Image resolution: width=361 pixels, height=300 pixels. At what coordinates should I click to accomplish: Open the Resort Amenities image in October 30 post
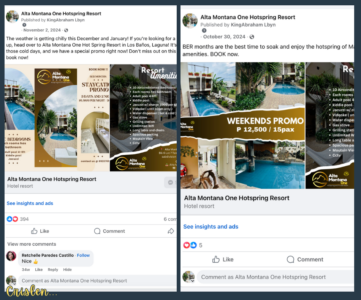click(330, 125)
